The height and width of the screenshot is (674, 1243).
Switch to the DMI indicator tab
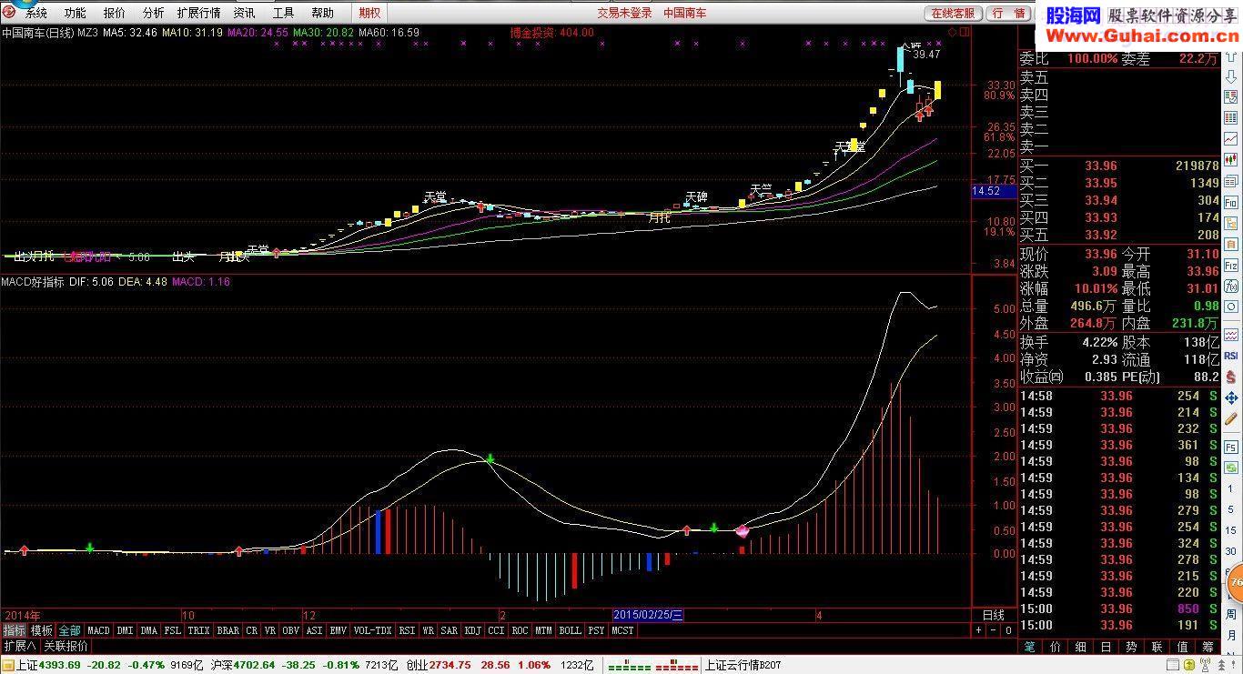click(x=125, y=630)
